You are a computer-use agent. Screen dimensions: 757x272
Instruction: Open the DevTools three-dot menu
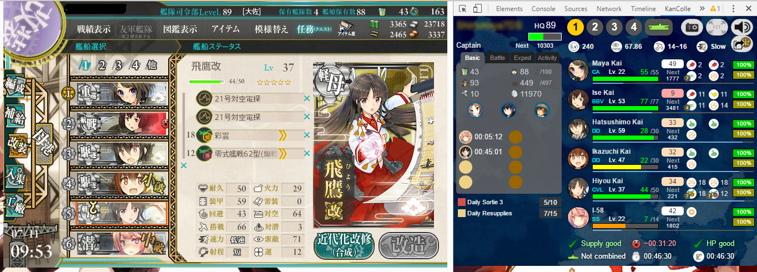734,8
